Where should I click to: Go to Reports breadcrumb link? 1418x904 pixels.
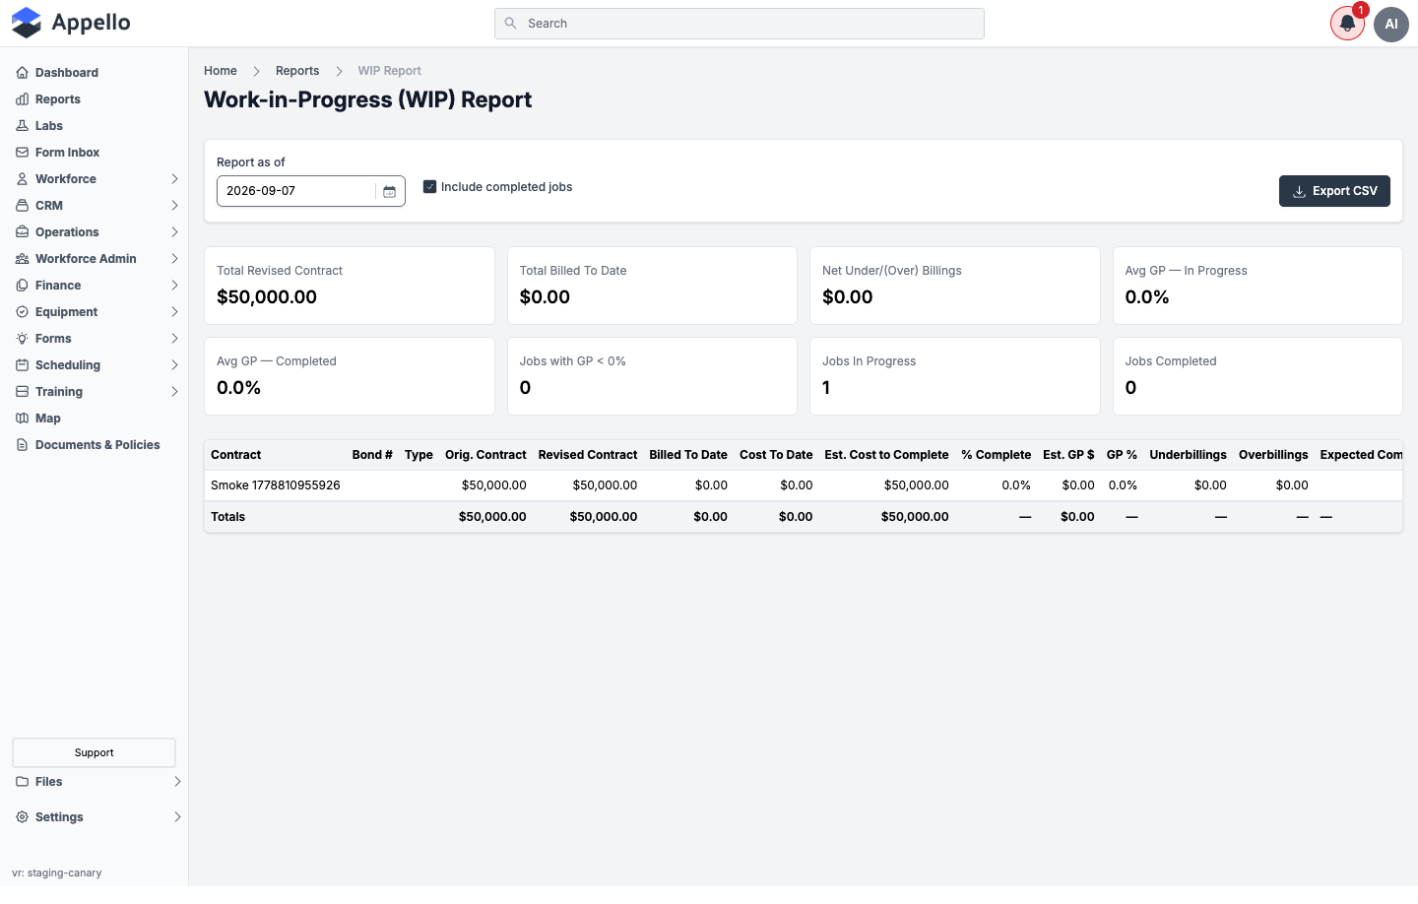click(297, 71)
